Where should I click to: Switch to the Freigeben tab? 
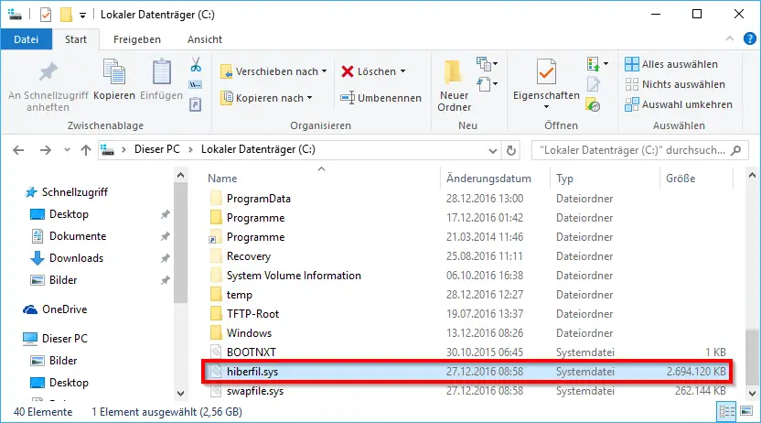pos(137,39)
